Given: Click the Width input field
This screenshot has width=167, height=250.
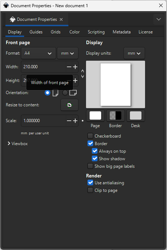Looking at the screenshot, I should (44, 67).
